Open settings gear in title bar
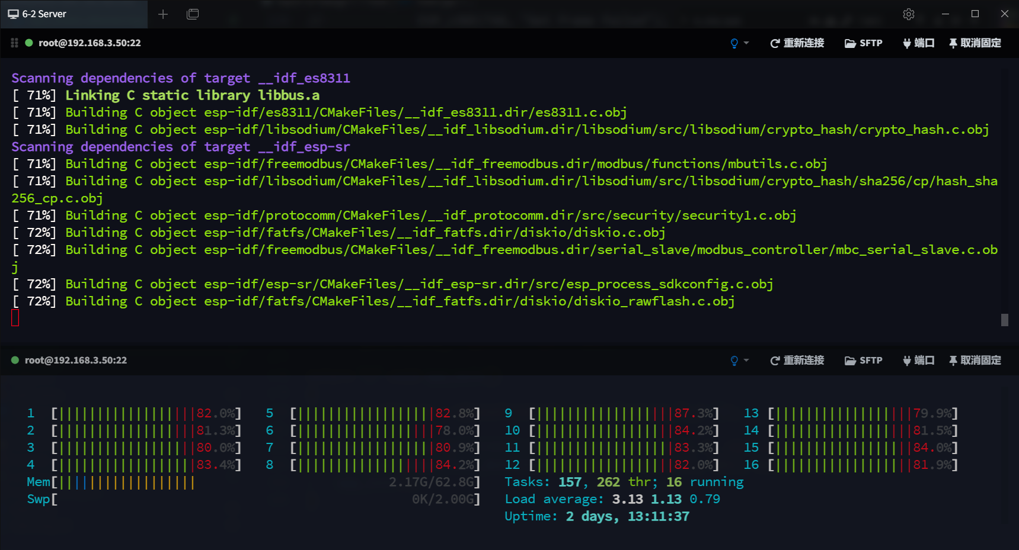This screenshot has height=550, width=1019. [909, 14]
